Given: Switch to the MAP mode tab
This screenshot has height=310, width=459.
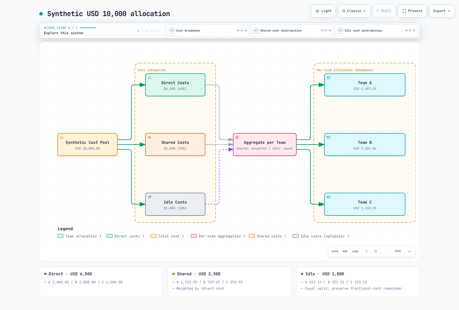Looking at the screenshot, I should coord(345,251).
